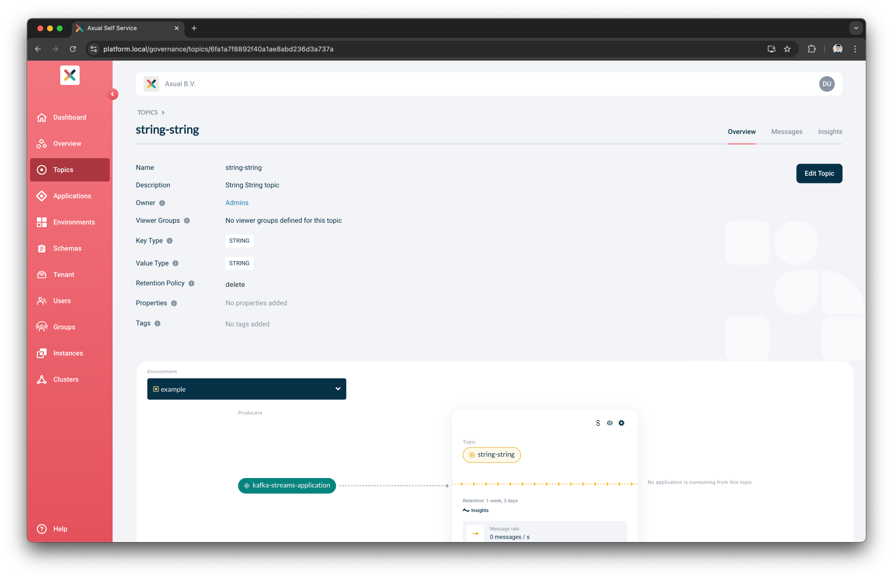Click the string-string topic pill
893x578 pixels.
pos(492,455)
